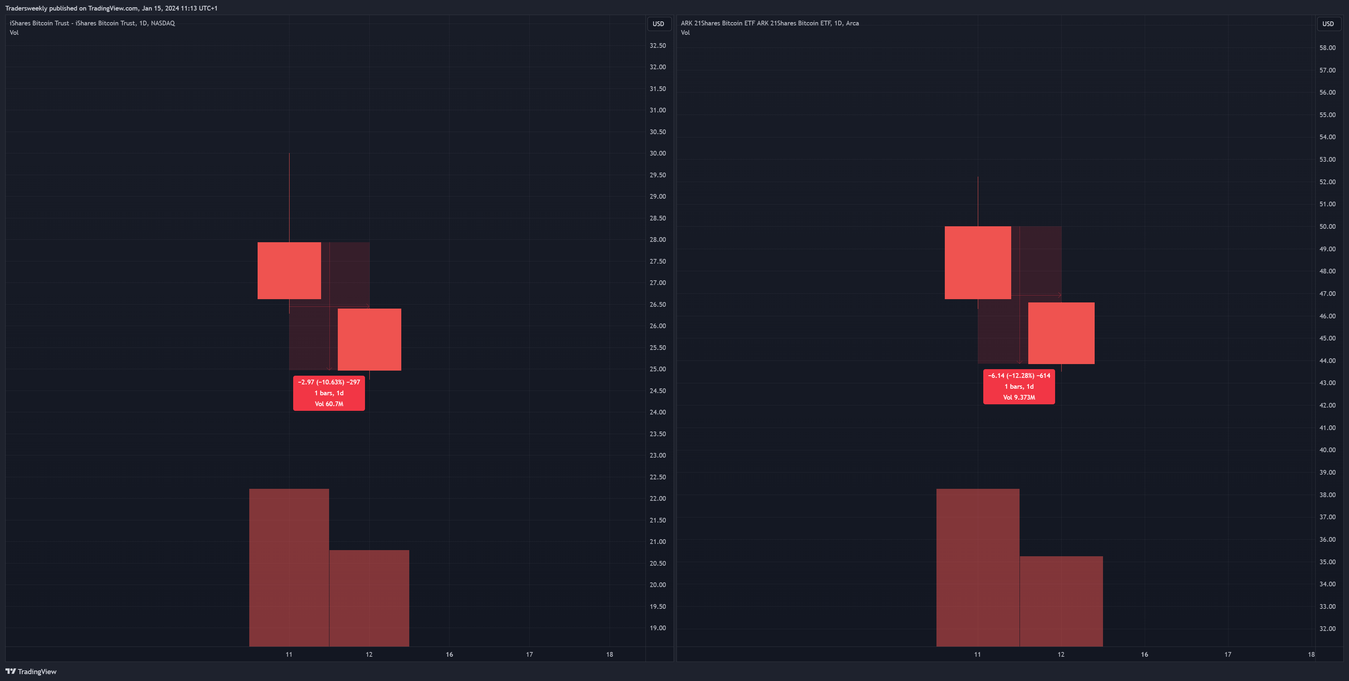Click the 44.00 price label on the ARK axis
This screenshot has height=681, width=1349.
pyautogui.click(x=1328, y=361)
